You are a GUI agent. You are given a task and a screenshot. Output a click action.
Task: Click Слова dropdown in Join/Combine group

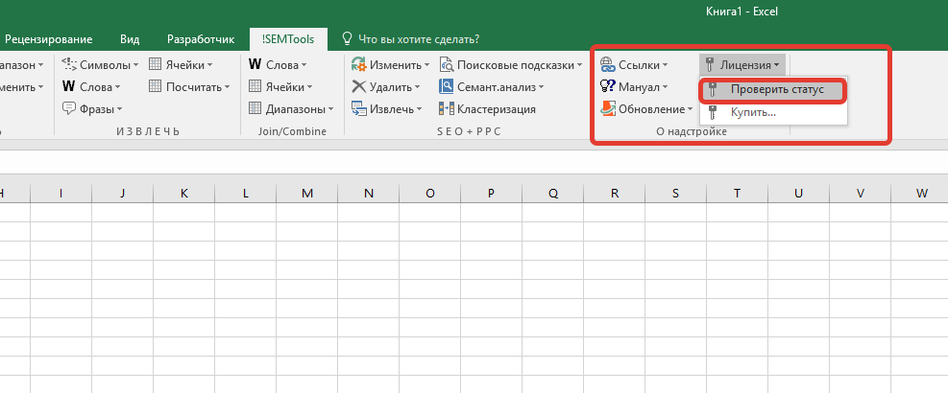(278, 64)
